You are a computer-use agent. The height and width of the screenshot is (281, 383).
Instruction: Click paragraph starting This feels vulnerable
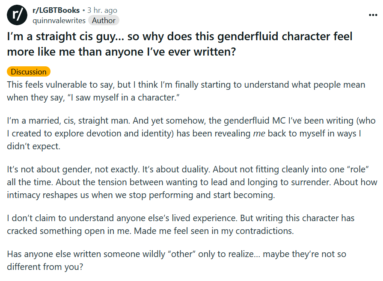point(186,91)
